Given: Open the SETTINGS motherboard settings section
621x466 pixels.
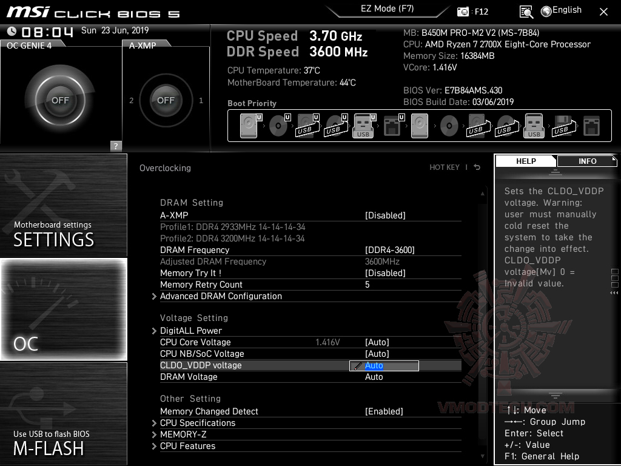Looking at the screenshot, I should pos(63,205).
